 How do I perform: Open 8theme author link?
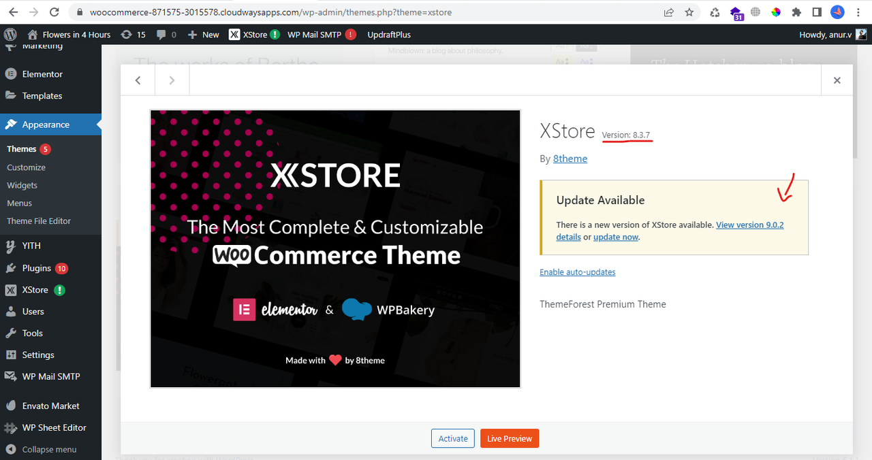point(570,159)
